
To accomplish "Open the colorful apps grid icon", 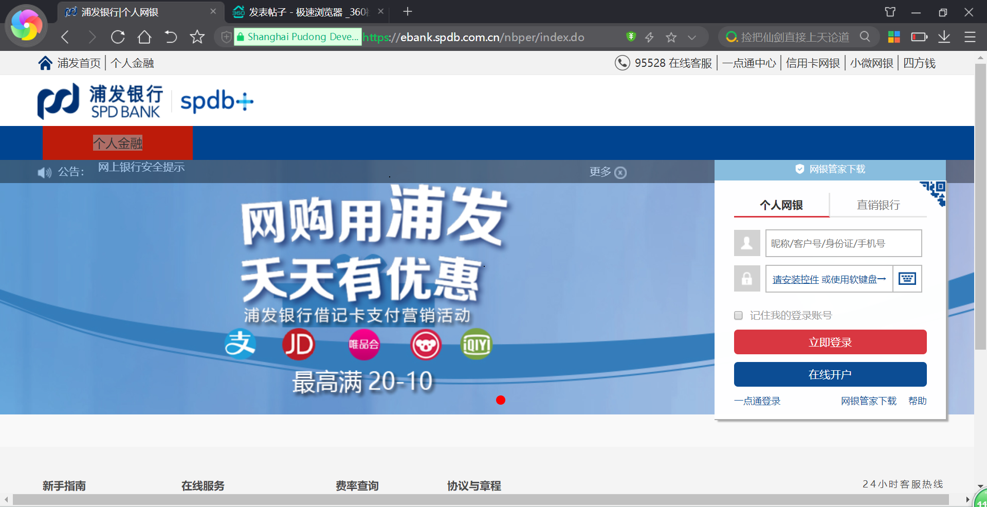I will (x=894, y=37).
